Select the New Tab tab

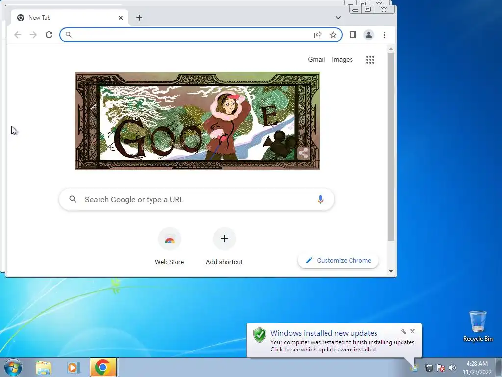pos(70,18)
